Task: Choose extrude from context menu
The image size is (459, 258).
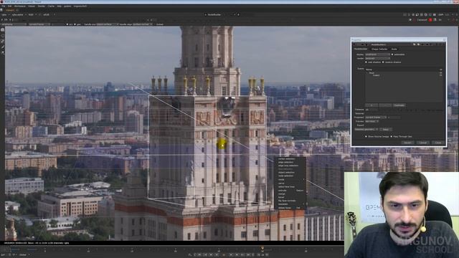Action: pyautogui.click(x=282, y=191)
